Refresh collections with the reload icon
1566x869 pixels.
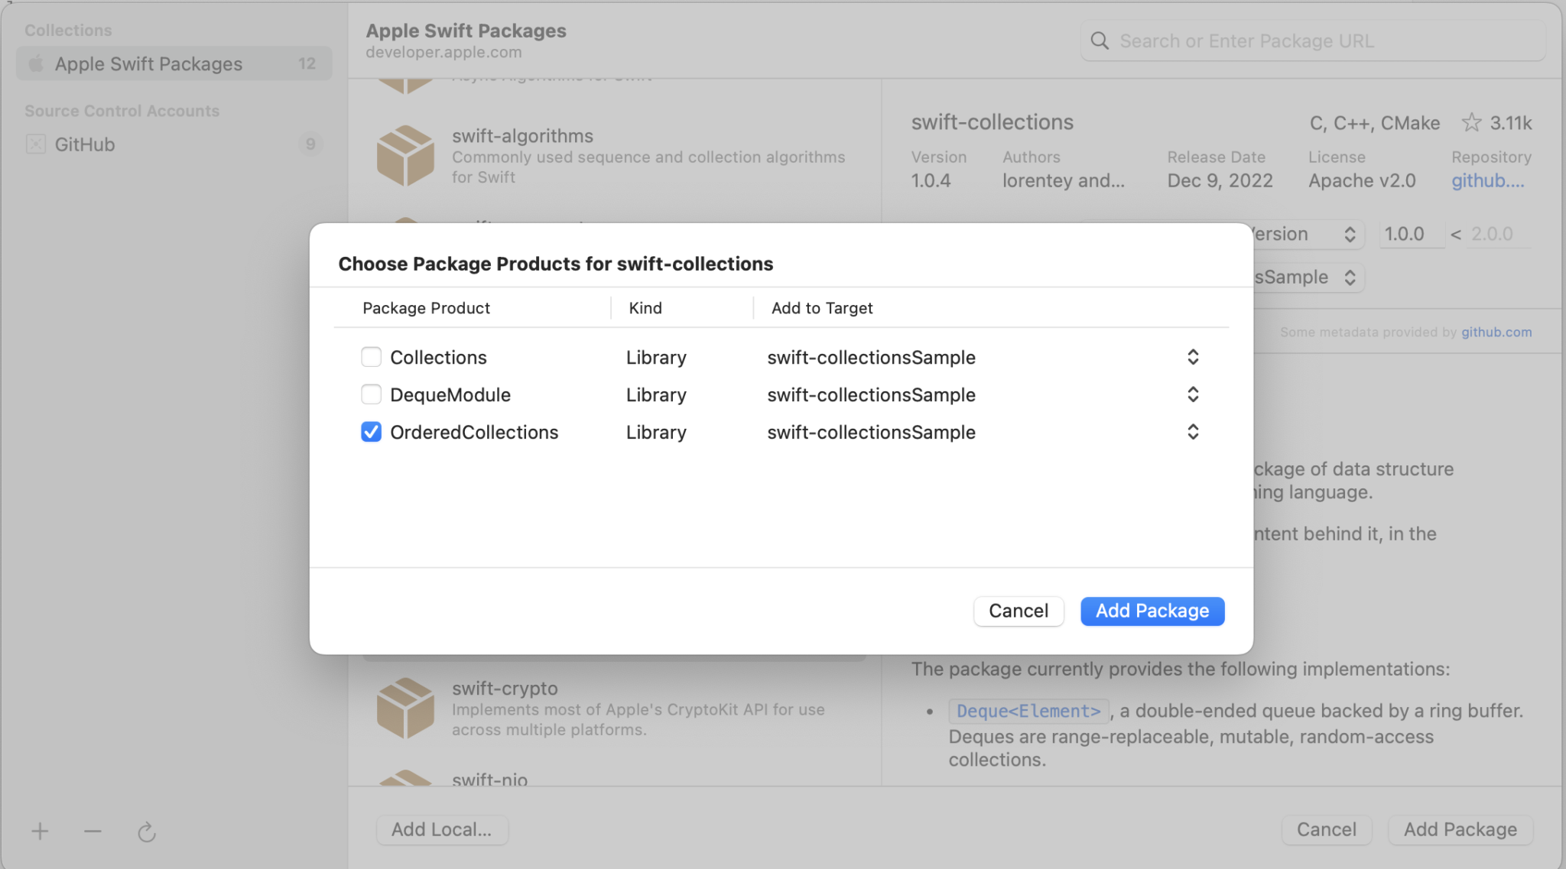[146, 832]
